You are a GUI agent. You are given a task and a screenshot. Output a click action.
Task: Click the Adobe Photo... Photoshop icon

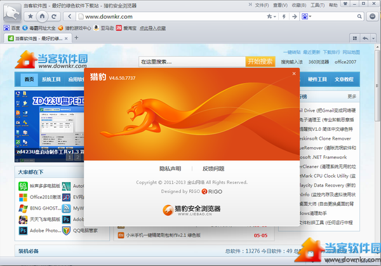coord(23,230)
